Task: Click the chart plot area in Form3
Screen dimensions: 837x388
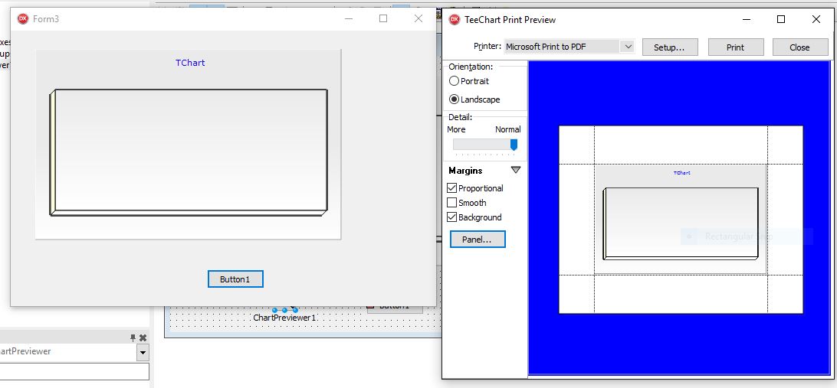Action: click(x=191, y=150)
